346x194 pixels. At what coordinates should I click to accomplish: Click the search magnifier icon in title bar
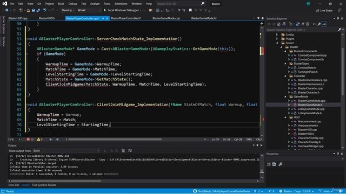(x=203, y=4)
